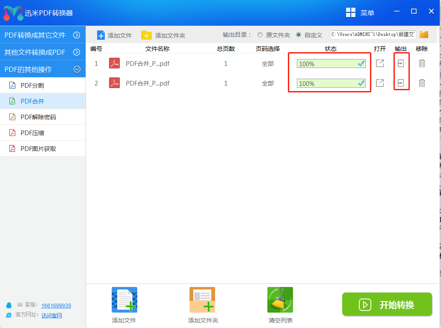Select the 原文件夹 radio button
This screenshot has height=328, width=441.
260,35
